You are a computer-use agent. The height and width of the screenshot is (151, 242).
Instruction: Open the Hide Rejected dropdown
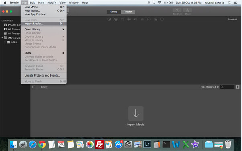pyautogui.click(x=209, y=87)
